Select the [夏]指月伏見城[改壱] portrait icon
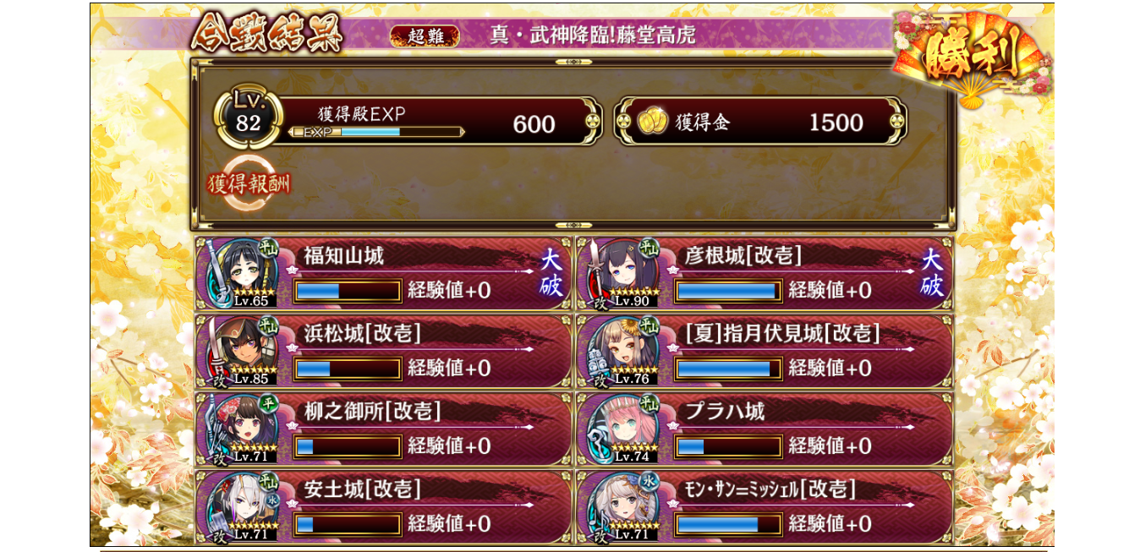This screenshot has width=1140, height=552. point(622,351)
